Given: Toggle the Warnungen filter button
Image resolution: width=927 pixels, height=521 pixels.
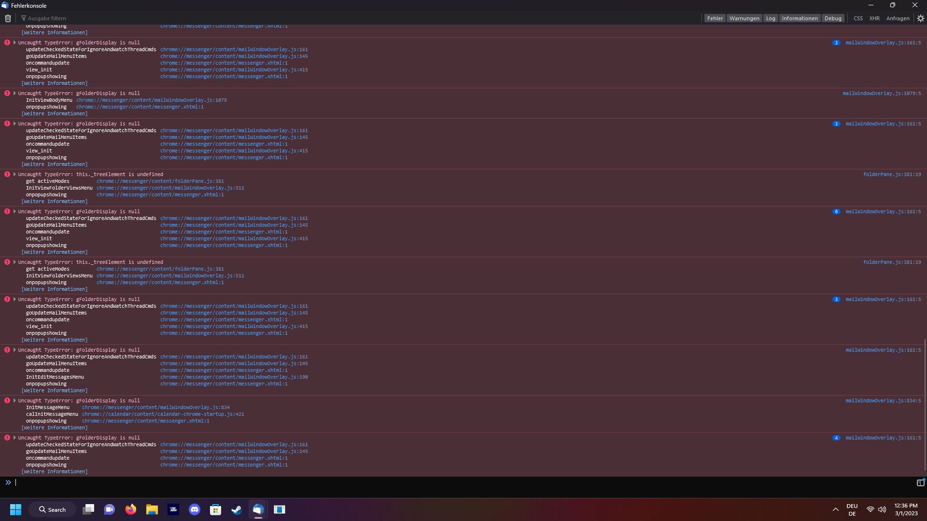Looking at the screenshot, I should [x=744, y=18].
